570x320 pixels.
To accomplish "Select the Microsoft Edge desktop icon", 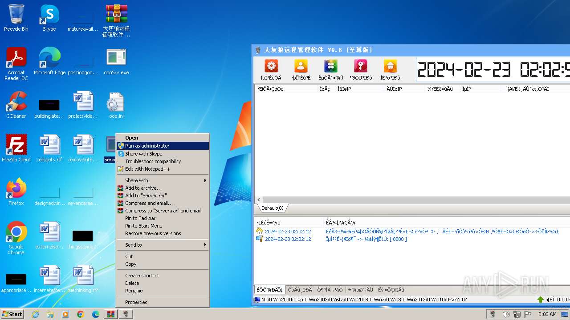I will 49,61.
